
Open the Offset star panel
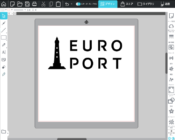pos(171,111)
